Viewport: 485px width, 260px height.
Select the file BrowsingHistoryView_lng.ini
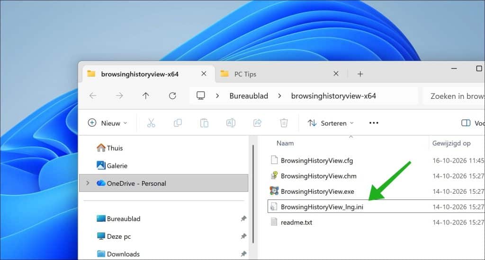(x=322, y=207)
